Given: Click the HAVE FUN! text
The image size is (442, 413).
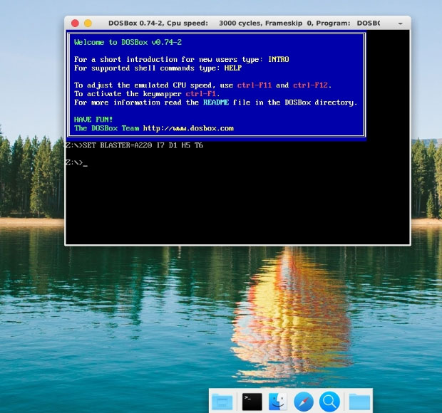Looking at the screenshot, I should tap(93, 120).
